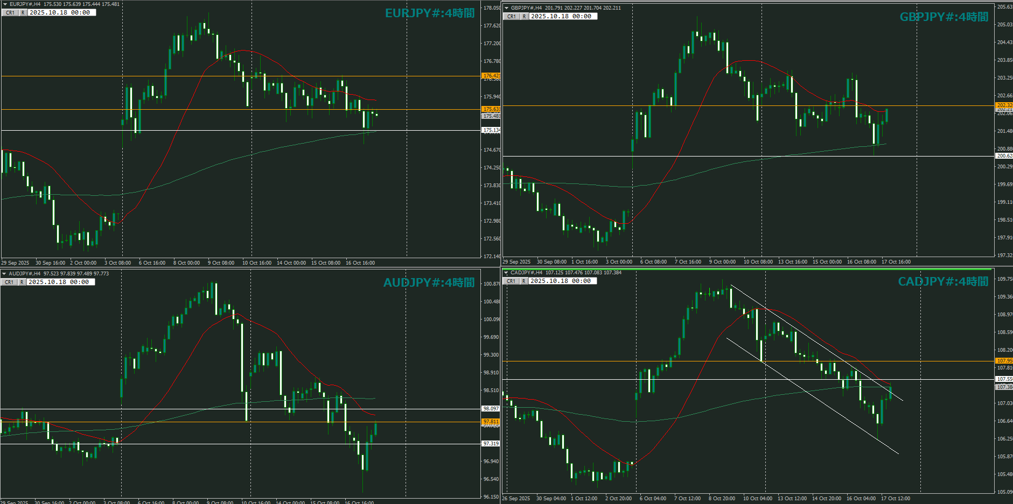Select the orange 202.32 price label on GBPJPY
The height and width of the screenshot is (504, 1013).
click(x=1004, y=105)
